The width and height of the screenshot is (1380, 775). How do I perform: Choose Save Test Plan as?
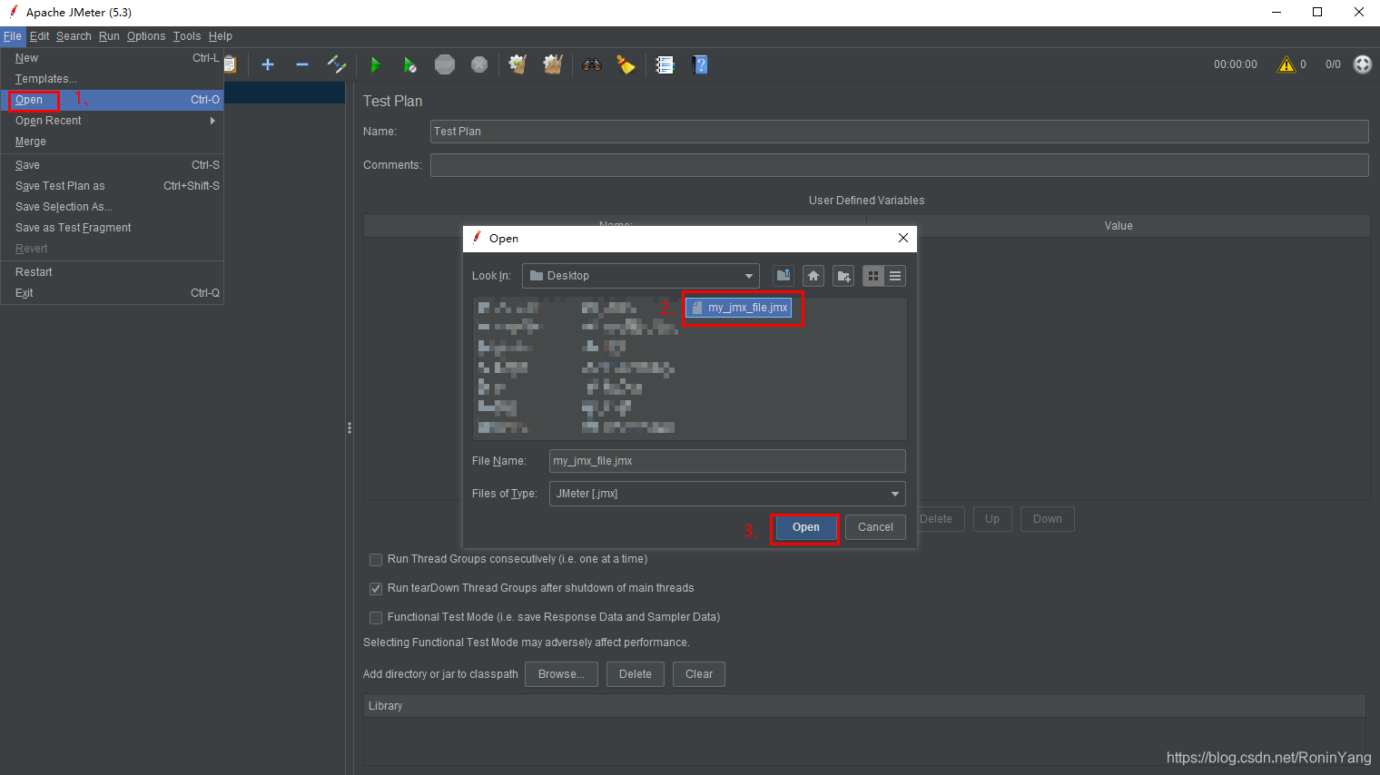tap(113, 186)
